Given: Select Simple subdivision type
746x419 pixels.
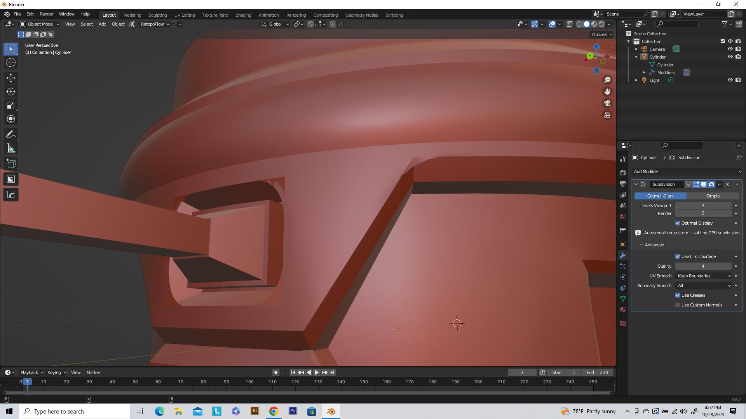Looking at the screenshot, I should tap(713, 196).
